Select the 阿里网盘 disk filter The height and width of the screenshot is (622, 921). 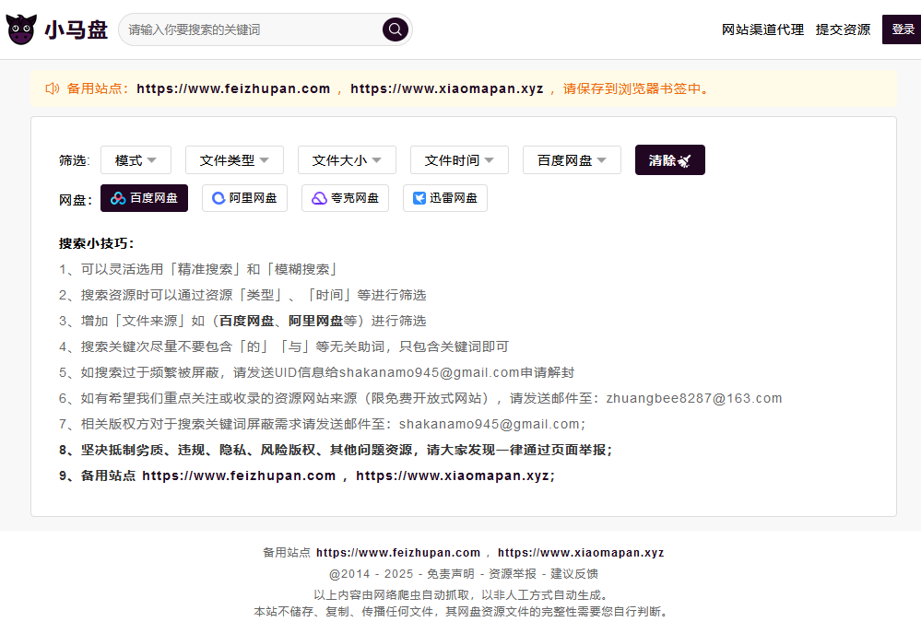coord(244,198)
